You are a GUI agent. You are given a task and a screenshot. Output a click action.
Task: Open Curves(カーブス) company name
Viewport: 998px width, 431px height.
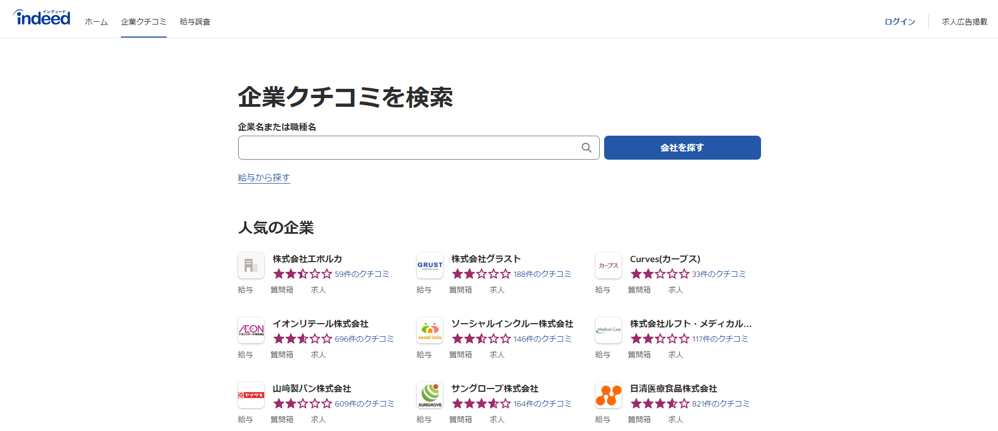(x=665, y=259)
